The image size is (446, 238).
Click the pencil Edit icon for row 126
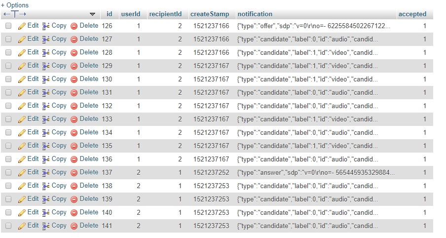[x=22, y=26]
